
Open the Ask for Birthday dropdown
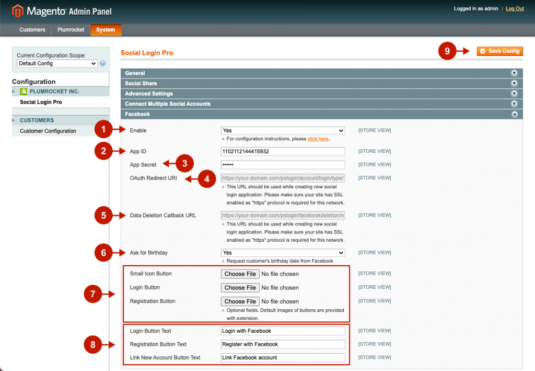(x=283, y=253)
